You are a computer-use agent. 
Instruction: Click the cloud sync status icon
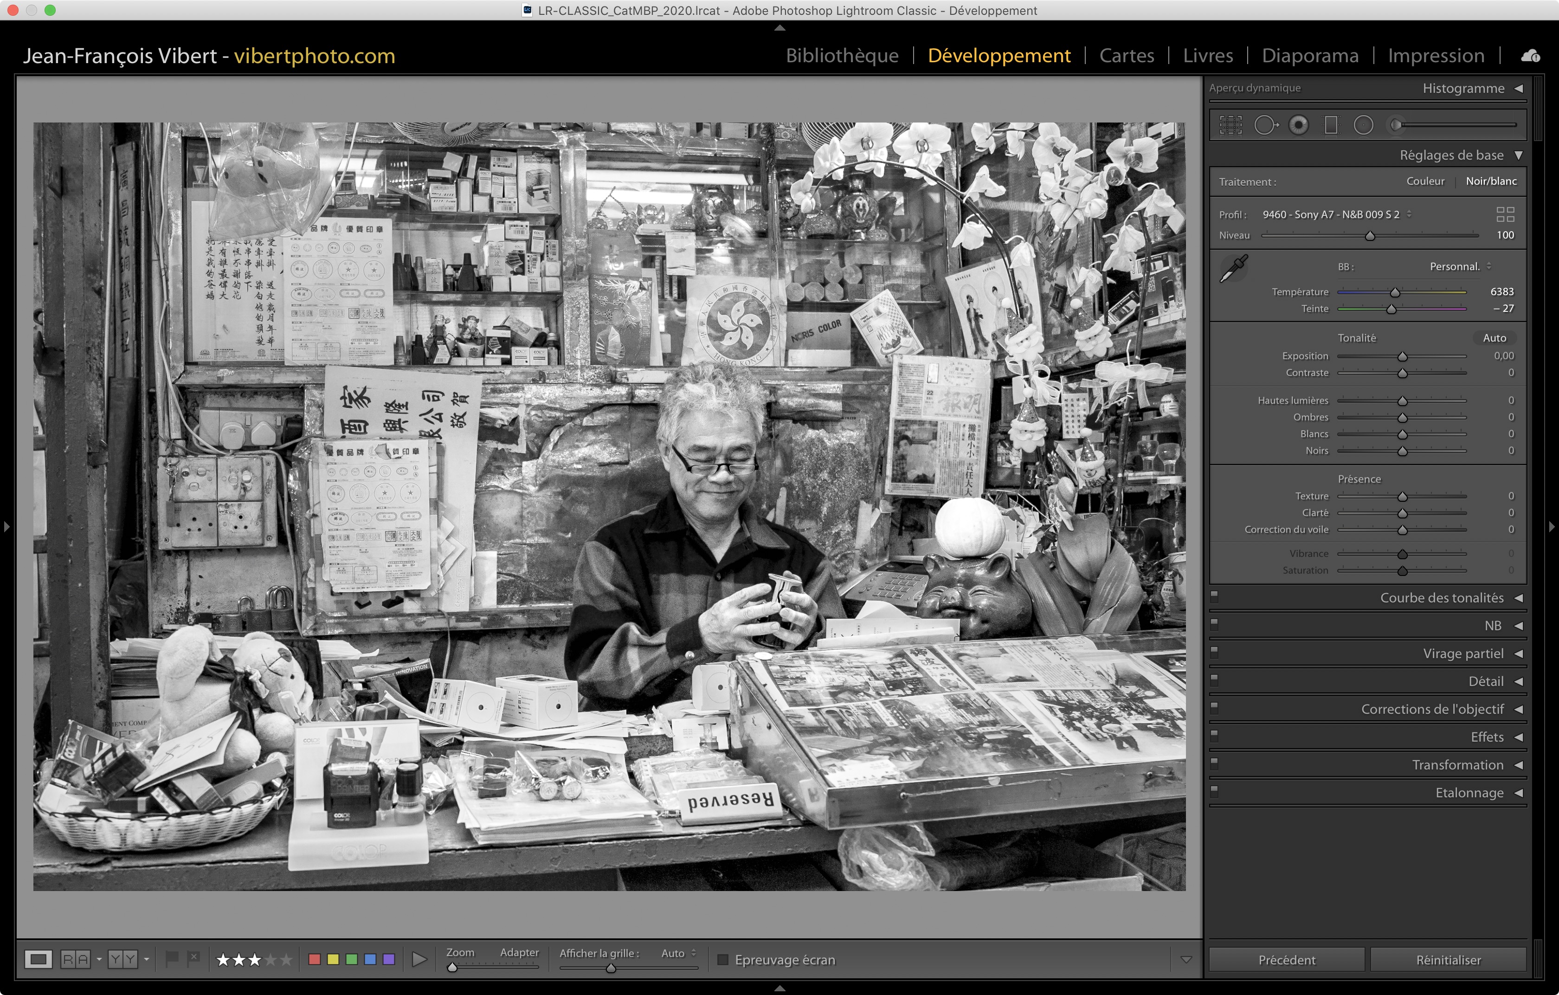pyautogui.click(x=1531, y=56)
